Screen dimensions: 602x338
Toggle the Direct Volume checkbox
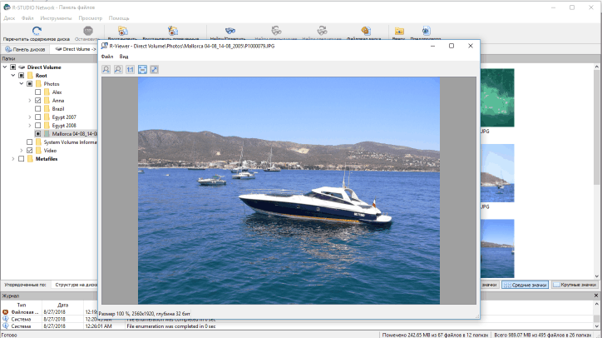click(x=13, y=67)
